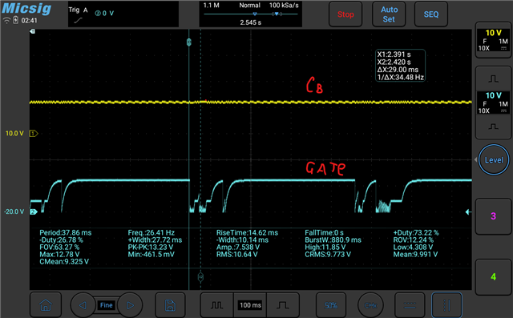Toggle the horizontal cursors button
Viewport: 513px width, 318px height.
(410, 305)
